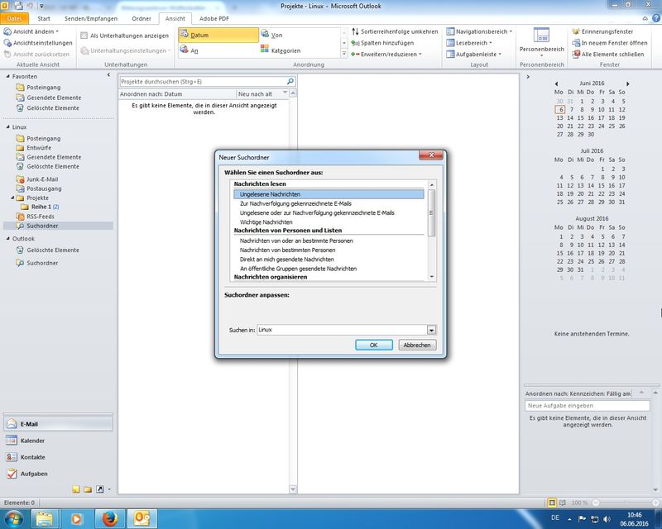Collapse the navigation pane arrow
The width and height of the screenshot is (662, 529).
point(108,75)
